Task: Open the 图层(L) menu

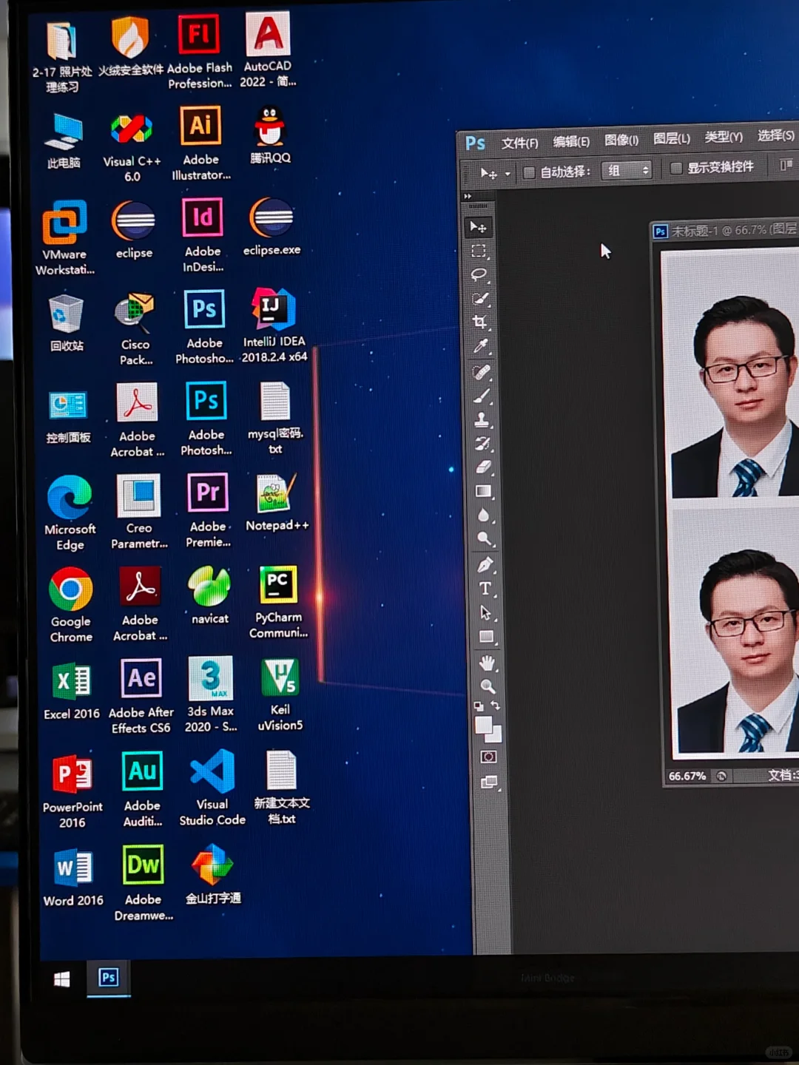Action: 672,138
